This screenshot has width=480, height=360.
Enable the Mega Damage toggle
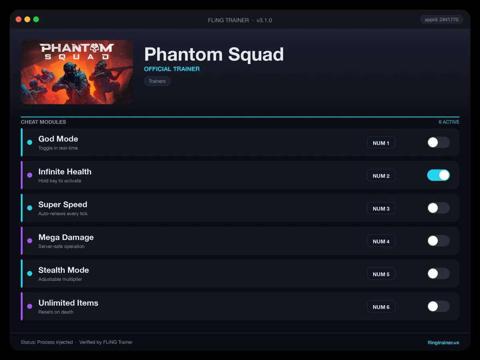(438, 241)
